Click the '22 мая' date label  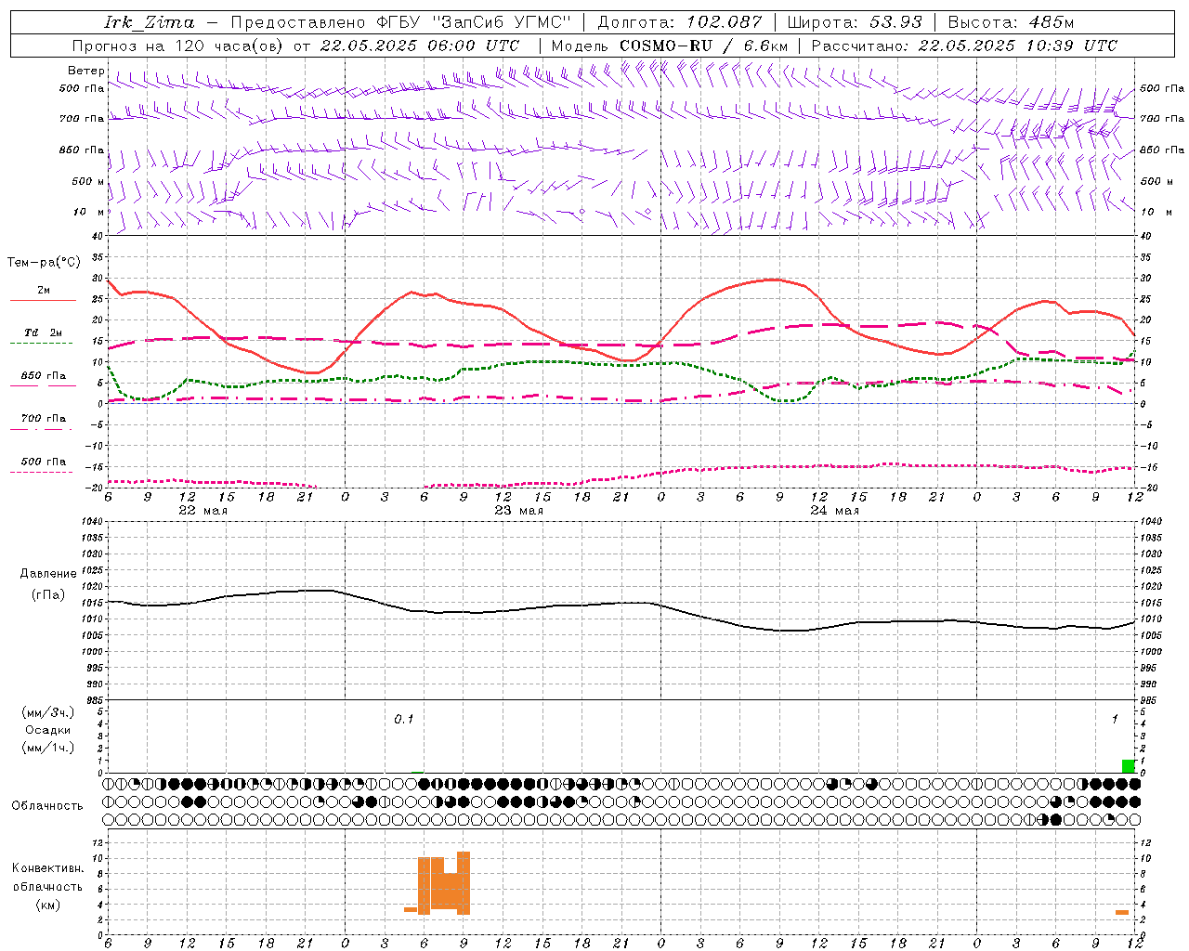203,510
